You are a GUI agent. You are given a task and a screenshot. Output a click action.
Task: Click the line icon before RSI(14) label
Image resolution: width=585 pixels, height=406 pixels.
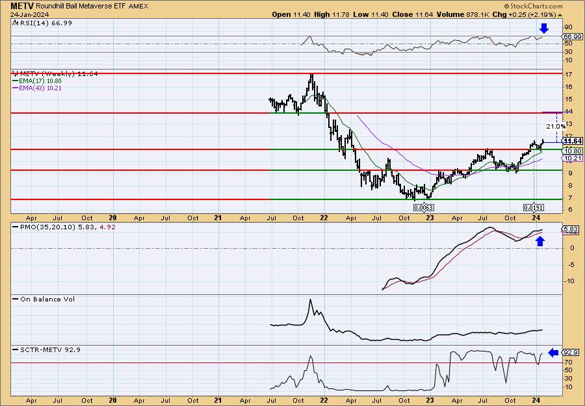pyautogui.click(x=15, y=23)
